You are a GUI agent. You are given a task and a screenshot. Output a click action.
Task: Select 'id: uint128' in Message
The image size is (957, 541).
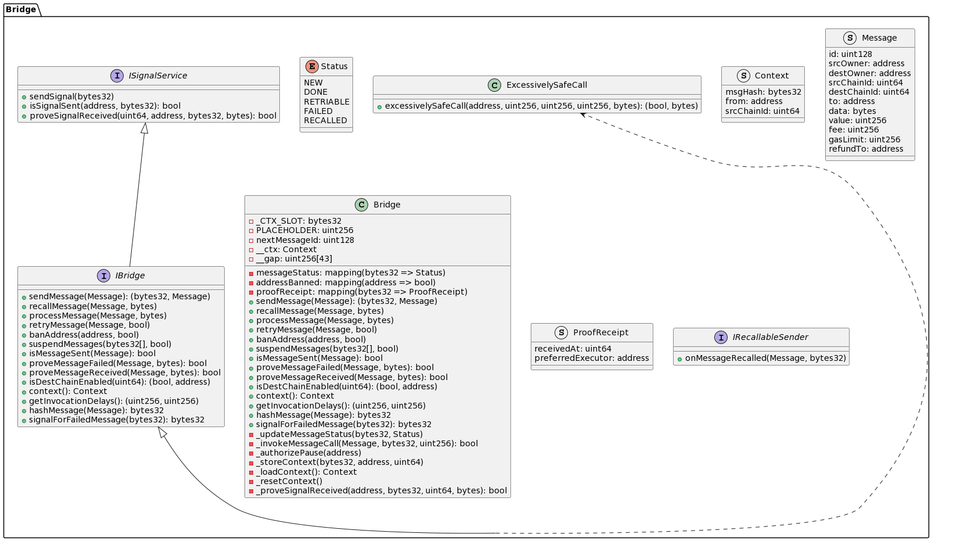pyautogui.click(x=850, y=54)
